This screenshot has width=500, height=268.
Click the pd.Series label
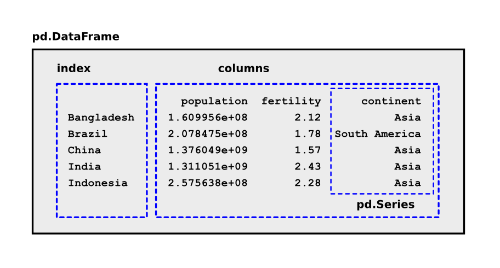385,205
